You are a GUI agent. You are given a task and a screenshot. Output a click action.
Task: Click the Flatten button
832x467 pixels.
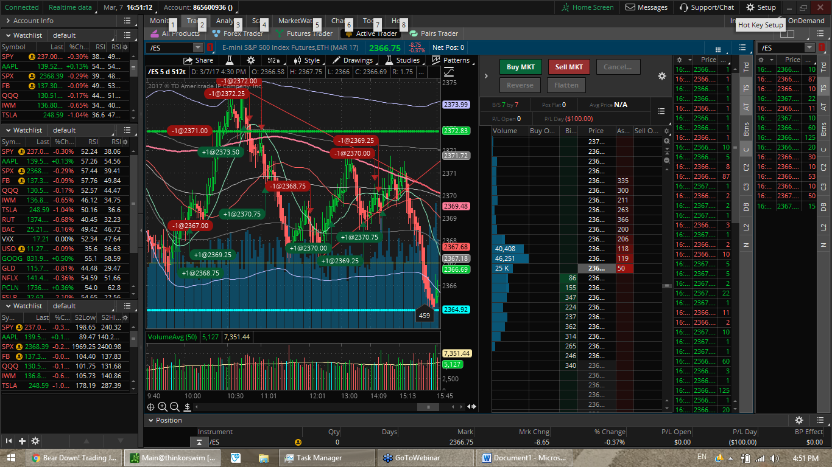tap(566, 85)
